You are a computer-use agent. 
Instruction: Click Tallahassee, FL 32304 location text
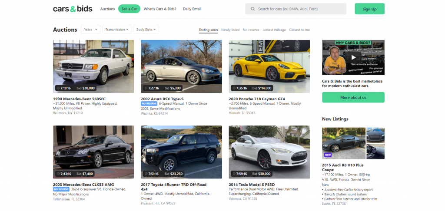pos(69,199)
